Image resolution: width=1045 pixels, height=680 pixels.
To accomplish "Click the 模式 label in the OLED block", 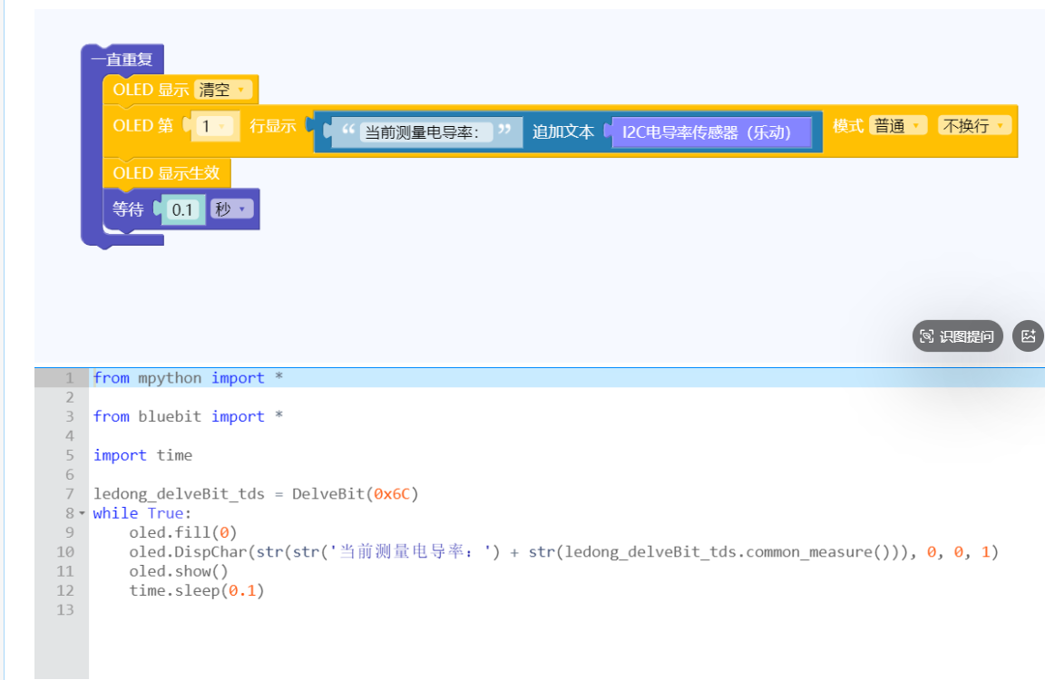I will pyautogui.click(x=848, y=125).
